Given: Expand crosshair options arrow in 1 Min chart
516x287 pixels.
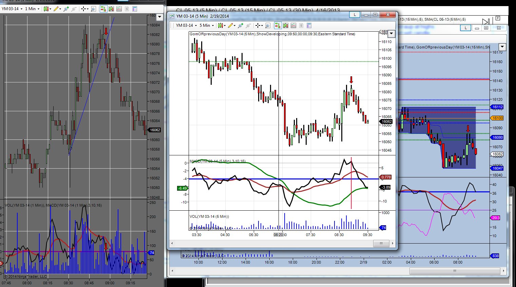Looking at the screenshot, I should coord(87,9).
